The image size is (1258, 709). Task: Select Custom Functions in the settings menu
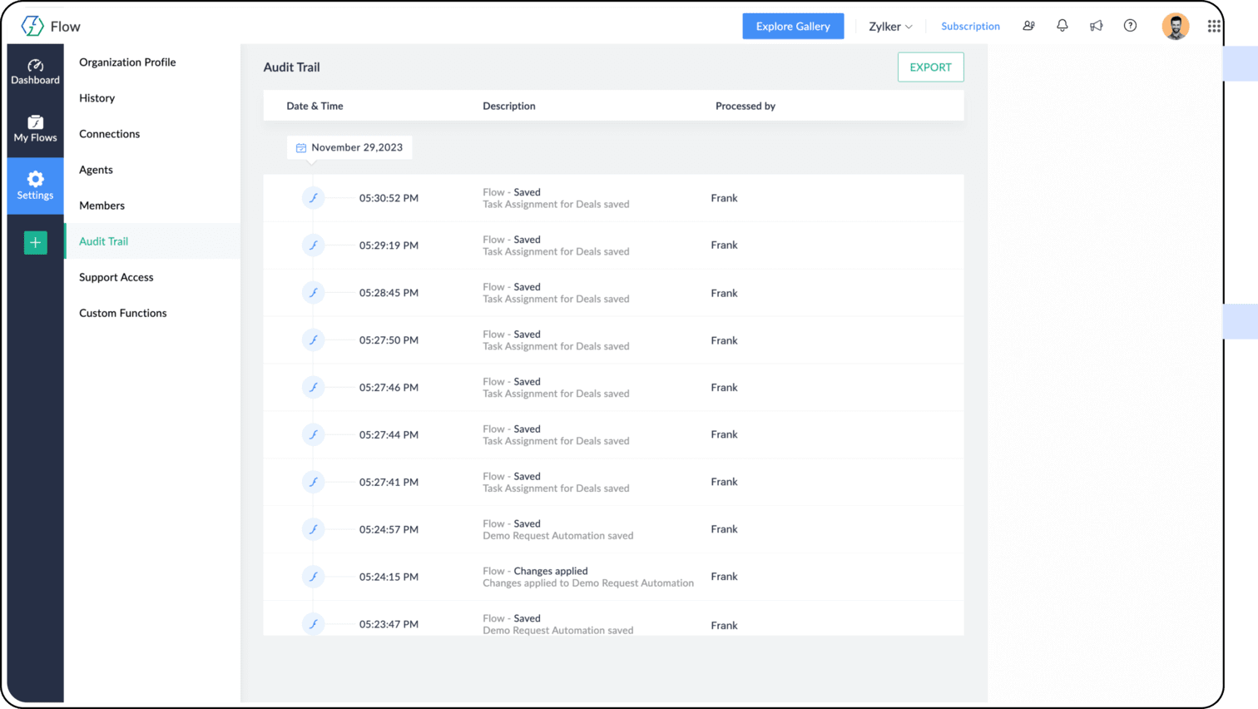point(122,313)
